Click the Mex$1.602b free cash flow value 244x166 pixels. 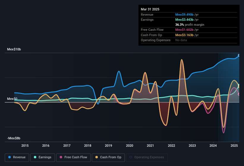click(184, 30)
